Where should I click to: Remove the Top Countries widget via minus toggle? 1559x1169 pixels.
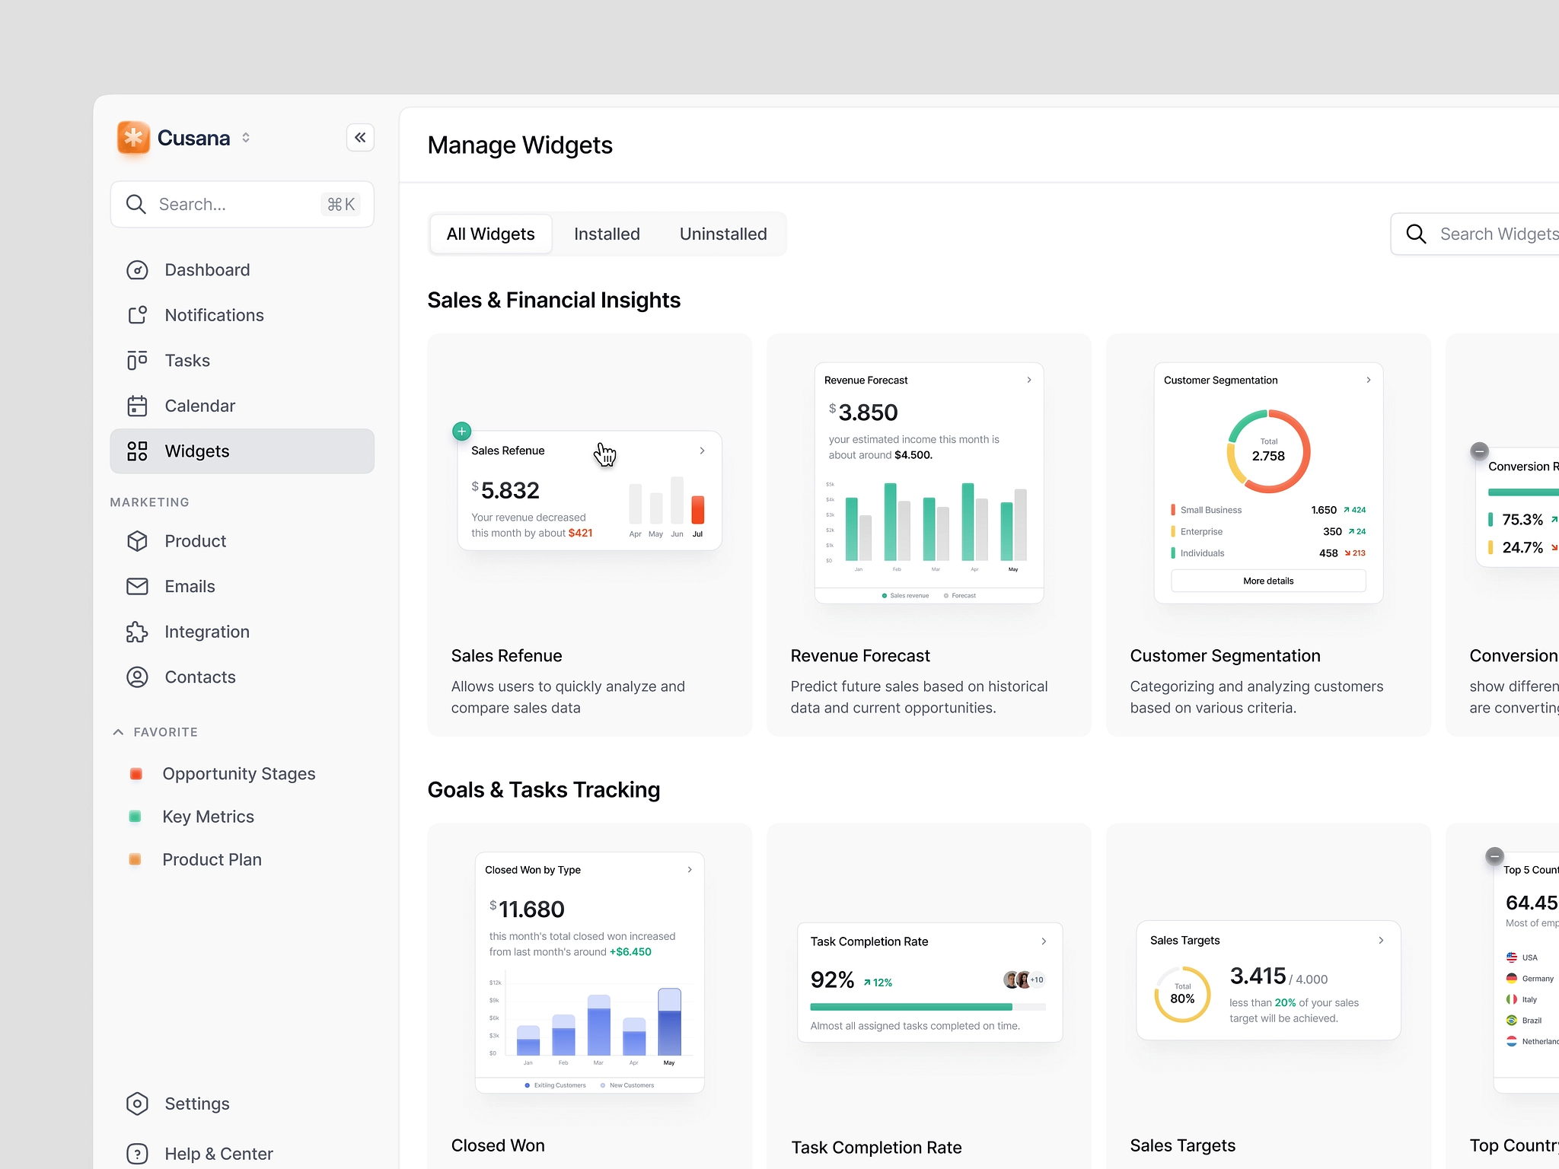[1494, 857]
